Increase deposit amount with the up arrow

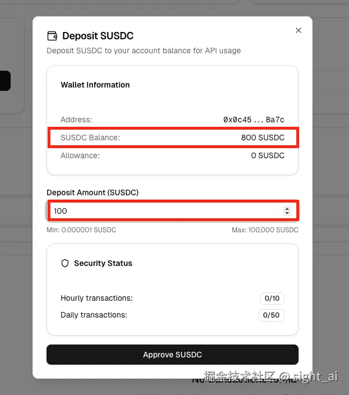(x=287, y=209)
